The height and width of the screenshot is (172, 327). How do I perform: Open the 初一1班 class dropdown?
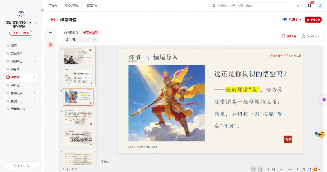[81, 40]
